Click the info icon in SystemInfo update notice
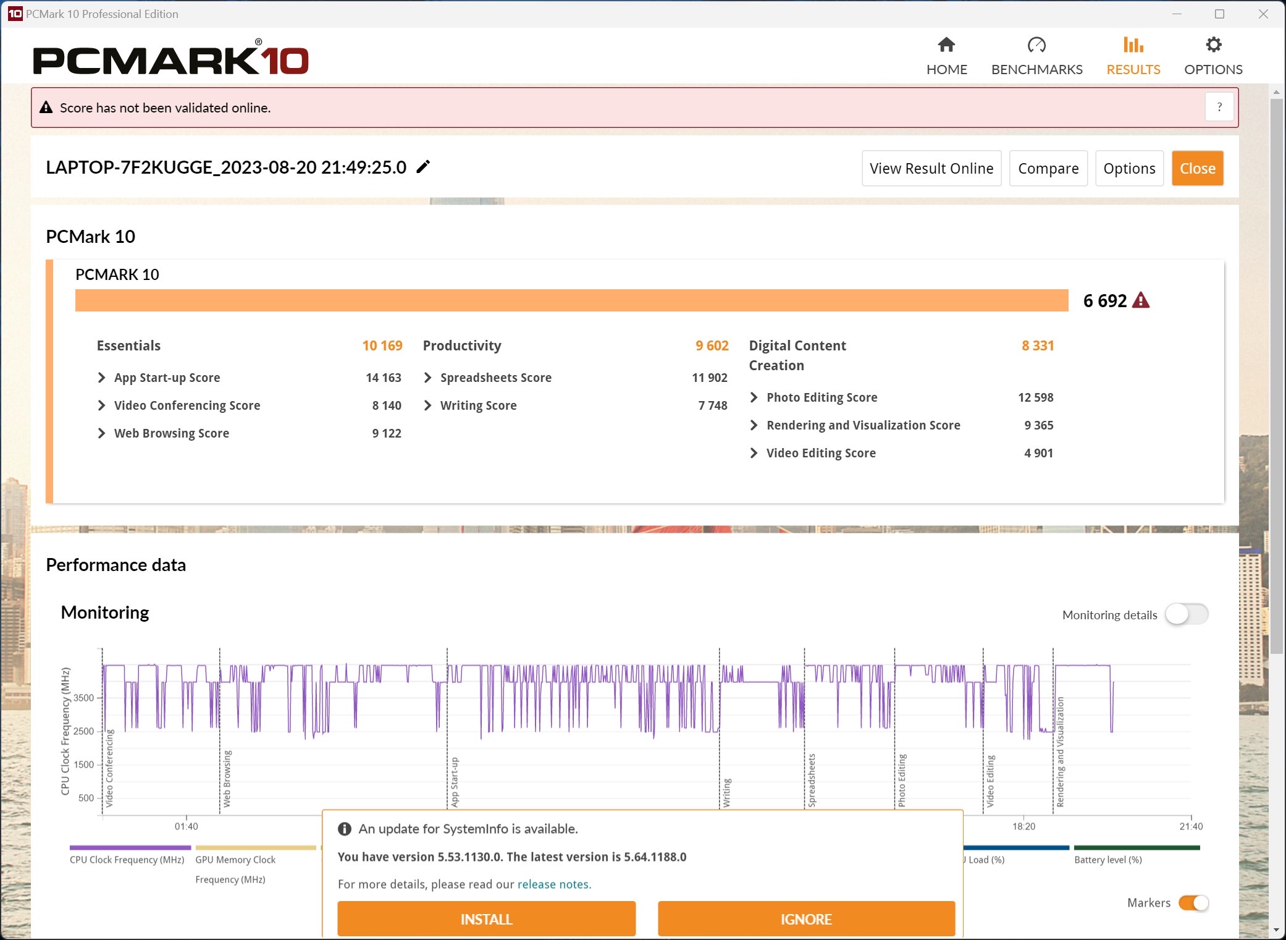The image size is (1286, 940). point(345,829)
